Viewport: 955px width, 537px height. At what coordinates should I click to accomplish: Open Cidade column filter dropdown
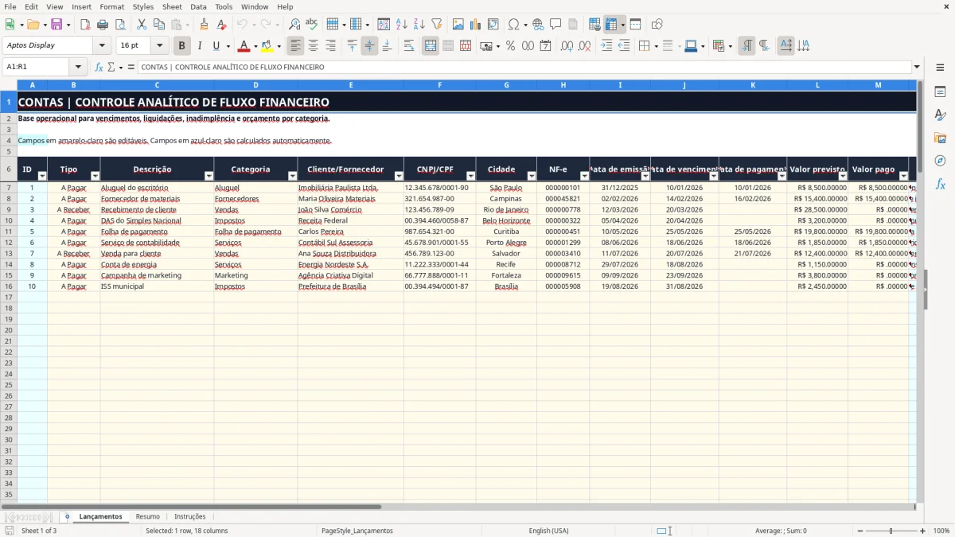point(532,176)
